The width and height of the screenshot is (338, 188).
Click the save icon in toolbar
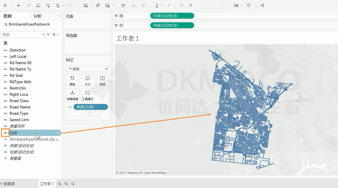(x=38, y=6)
